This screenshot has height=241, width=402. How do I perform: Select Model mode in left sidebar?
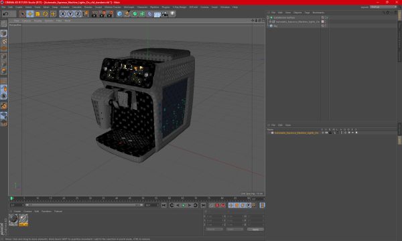coord(3,33)
